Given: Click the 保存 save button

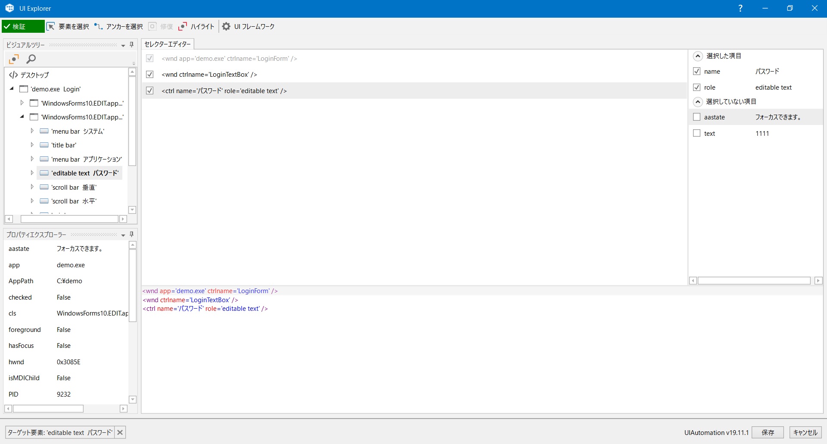Looking at the screenshot, I should point(768,432).
